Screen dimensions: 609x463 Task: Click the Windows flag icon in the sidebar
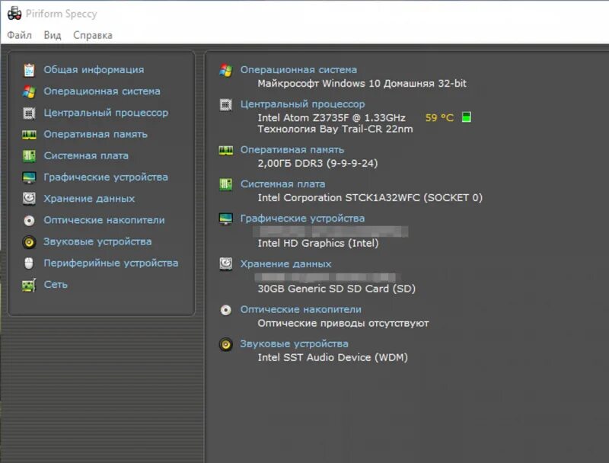29,91
